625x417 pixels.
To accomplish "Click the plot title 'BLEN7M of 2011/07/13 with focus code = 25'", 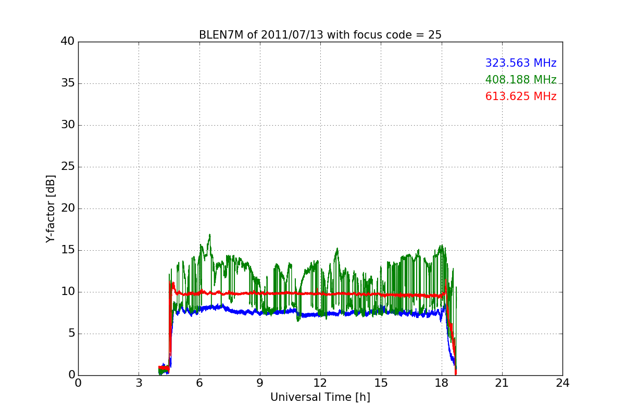I will point(320,35).
